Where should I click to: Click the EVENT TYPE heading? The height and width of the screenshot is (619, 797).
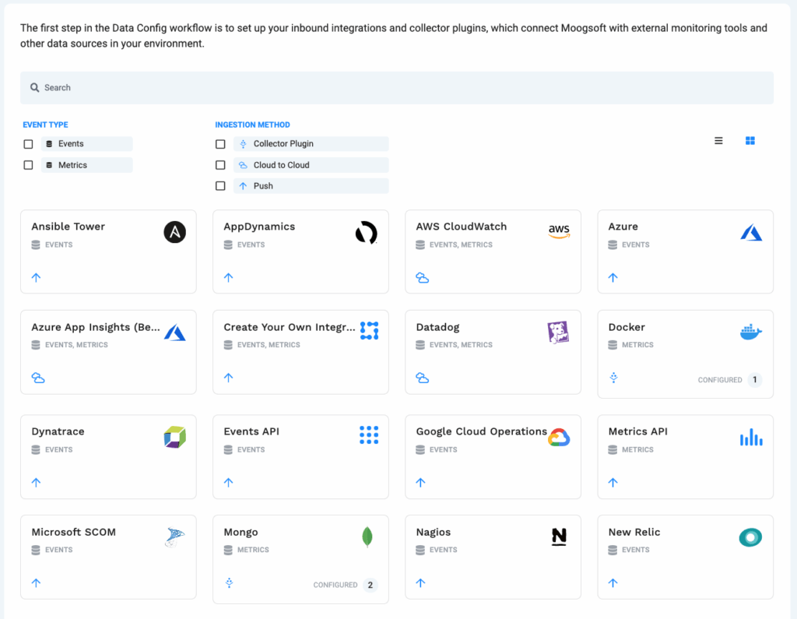(45, 125)
